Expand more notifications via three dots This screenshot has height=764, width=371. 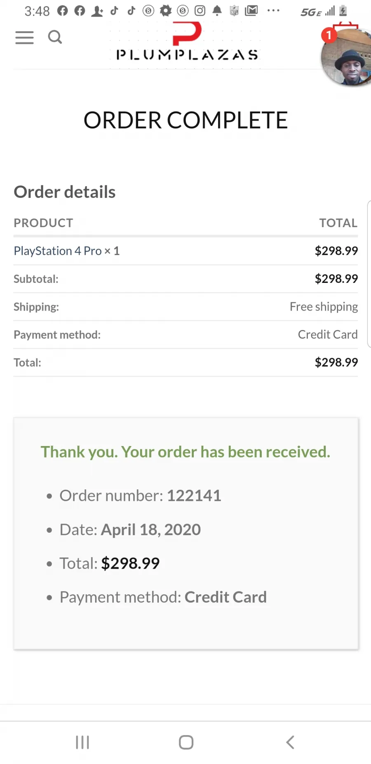[x=273, y=11]
